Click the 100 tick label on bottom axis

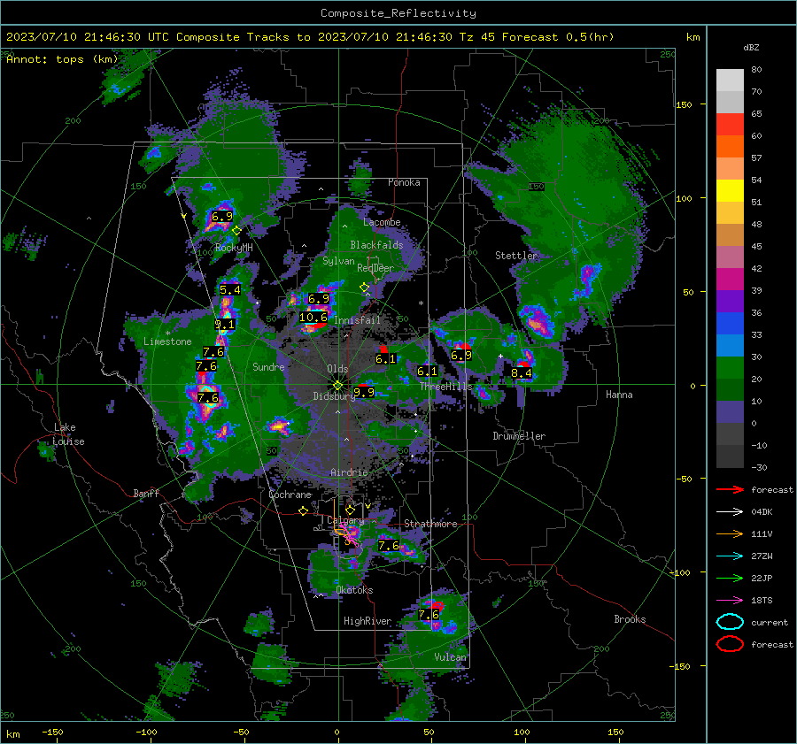tap(522, 732)
